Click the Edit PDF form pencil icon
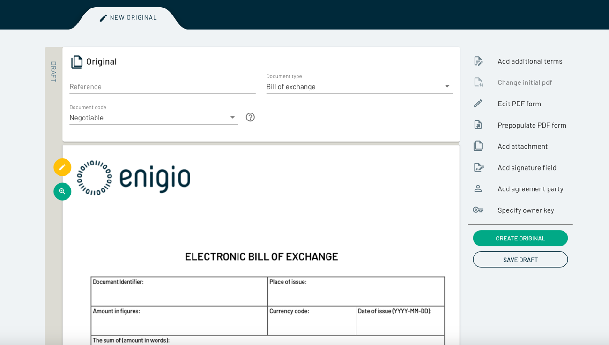Image resolution: width=609 pixels, height=345 pixels. click(478, 104)
